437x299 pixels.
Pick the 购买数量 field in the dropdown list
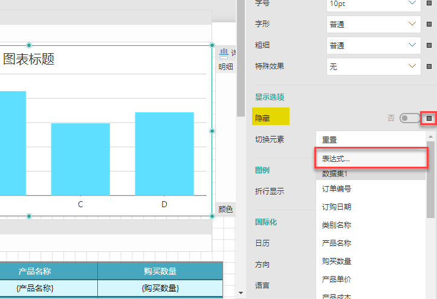pos(371,262)
